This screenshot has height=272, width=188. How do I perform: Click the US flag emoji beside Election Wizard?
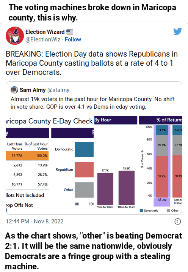(70, 32)
